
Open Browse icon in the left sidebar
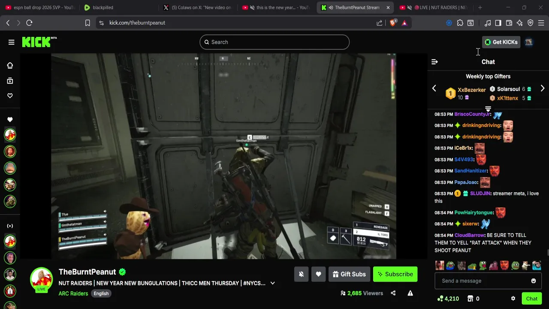(10, 81)
